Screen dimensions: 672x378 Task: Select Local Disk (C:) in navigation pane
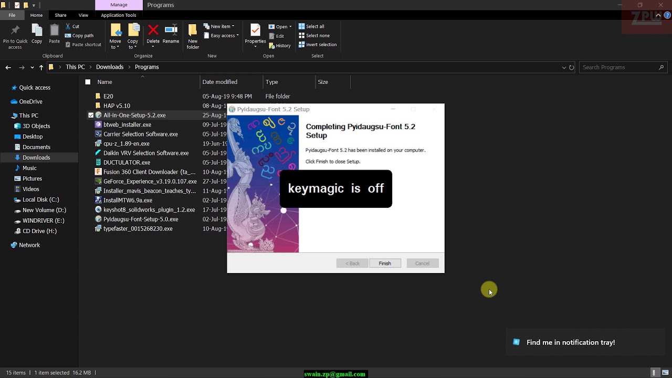(x=40, y=199)
